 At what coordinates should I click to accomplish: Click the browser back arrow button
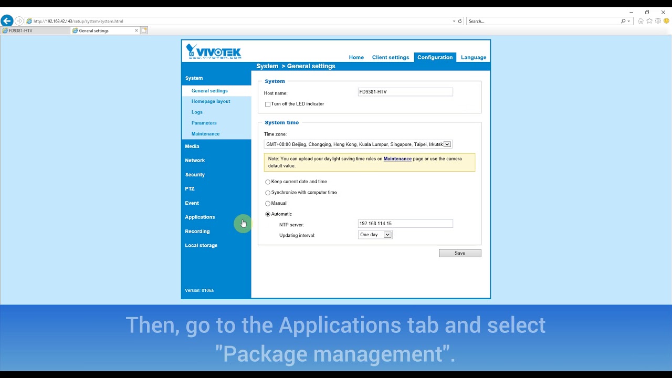point(7,21)
